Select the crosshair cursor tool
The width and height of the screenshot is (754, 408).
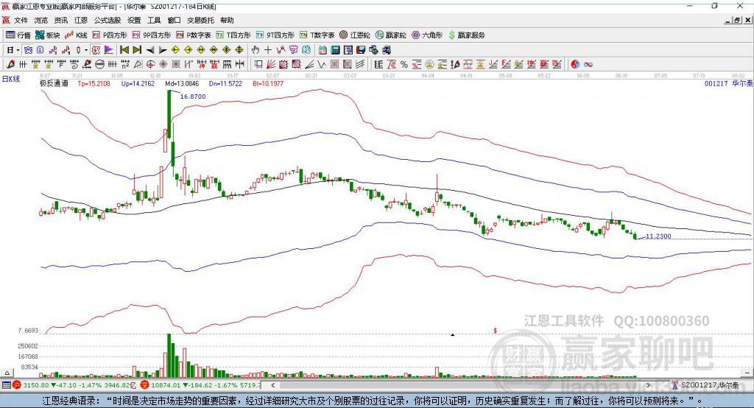pos(268,50)
